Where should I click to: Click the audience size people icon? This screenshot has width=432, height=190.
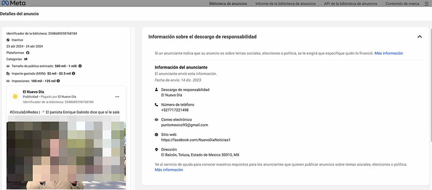(x=8, y=66)
